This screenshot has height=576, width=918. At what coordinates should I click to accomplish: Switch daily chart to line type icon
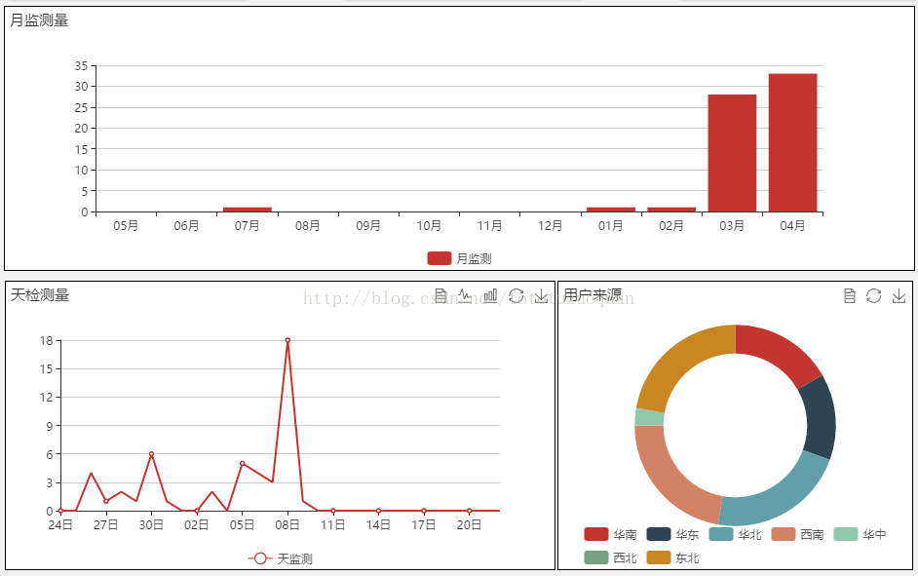pos(465,295)
